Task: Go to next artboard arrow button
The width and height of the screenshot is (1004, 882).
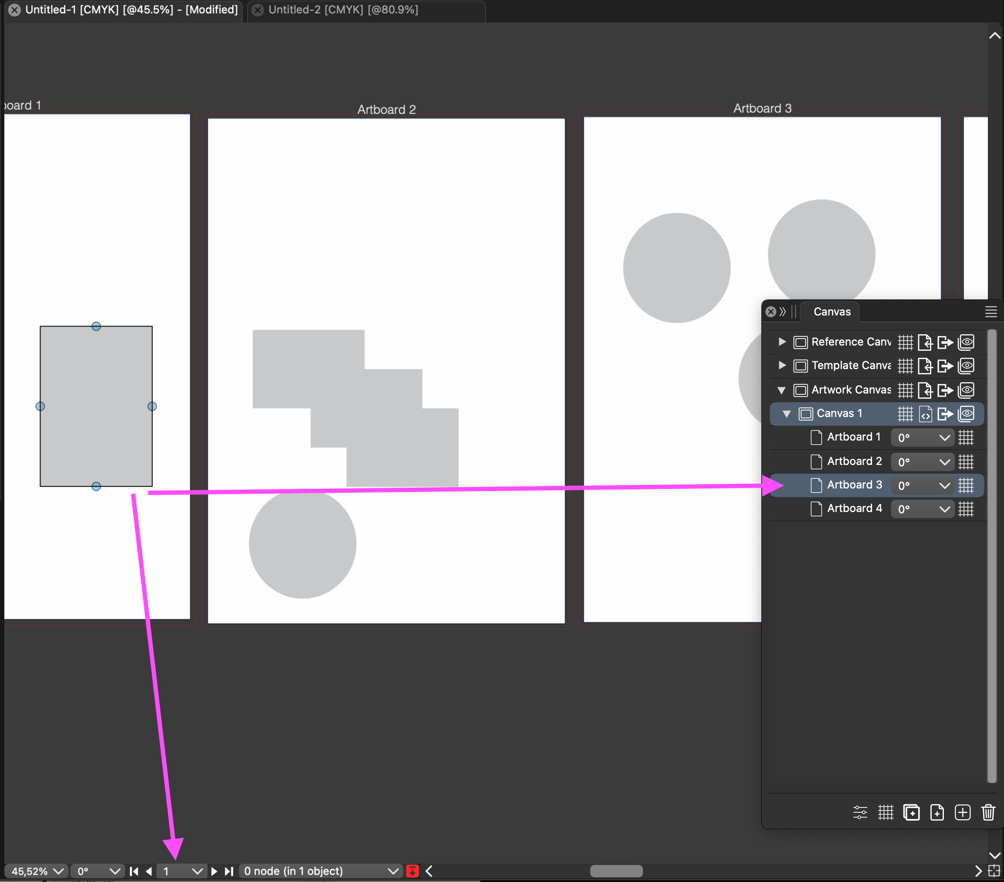Action: pos(214,871)
